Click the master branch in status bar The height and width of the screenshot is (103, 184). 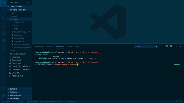click(6, 101)
